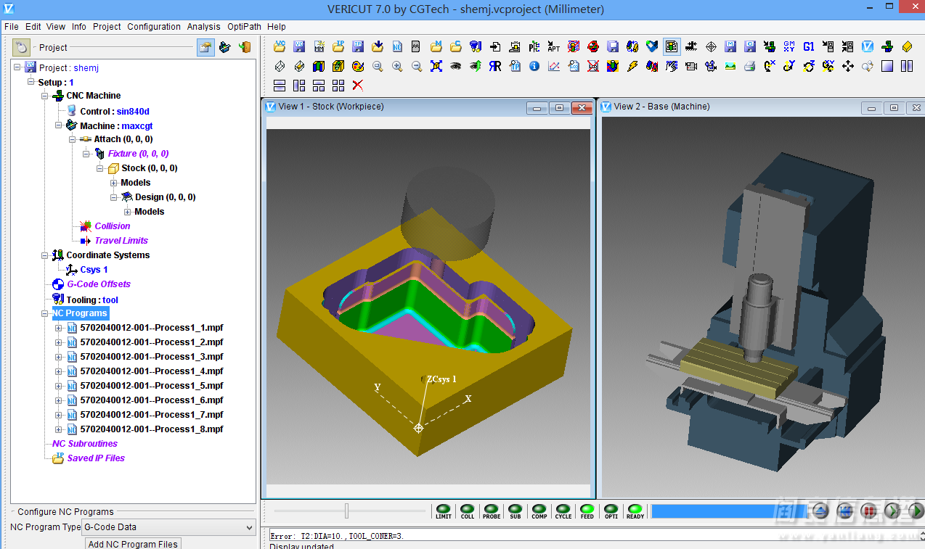Collapse the Fixture (0, 0, 0) node
925x549 pixels.
pos(86,154)
